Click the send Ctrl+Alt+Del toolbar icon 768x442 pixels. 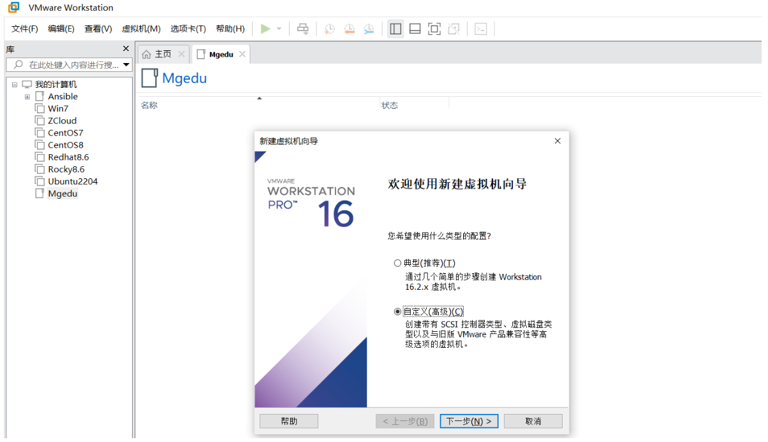coord(303,29)
